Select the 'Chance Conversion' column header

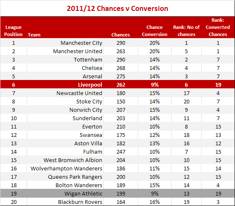pos(154,31)
